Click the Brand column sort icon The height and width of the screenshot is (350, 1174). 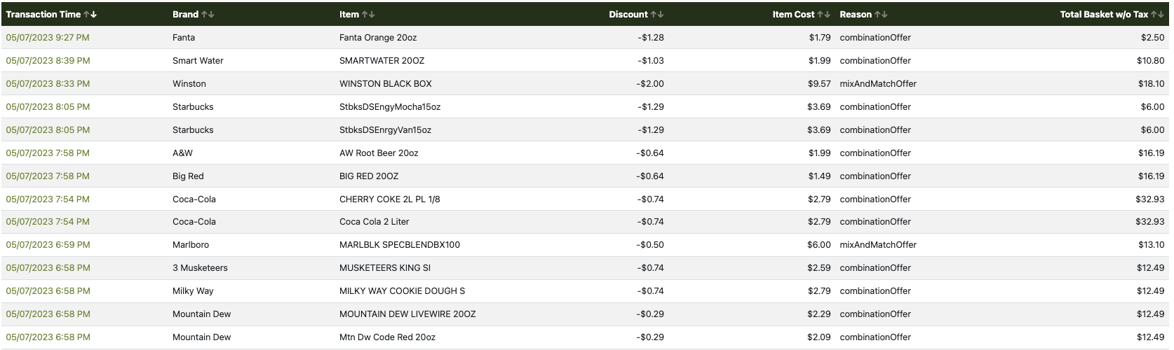[x=208, y=15]
